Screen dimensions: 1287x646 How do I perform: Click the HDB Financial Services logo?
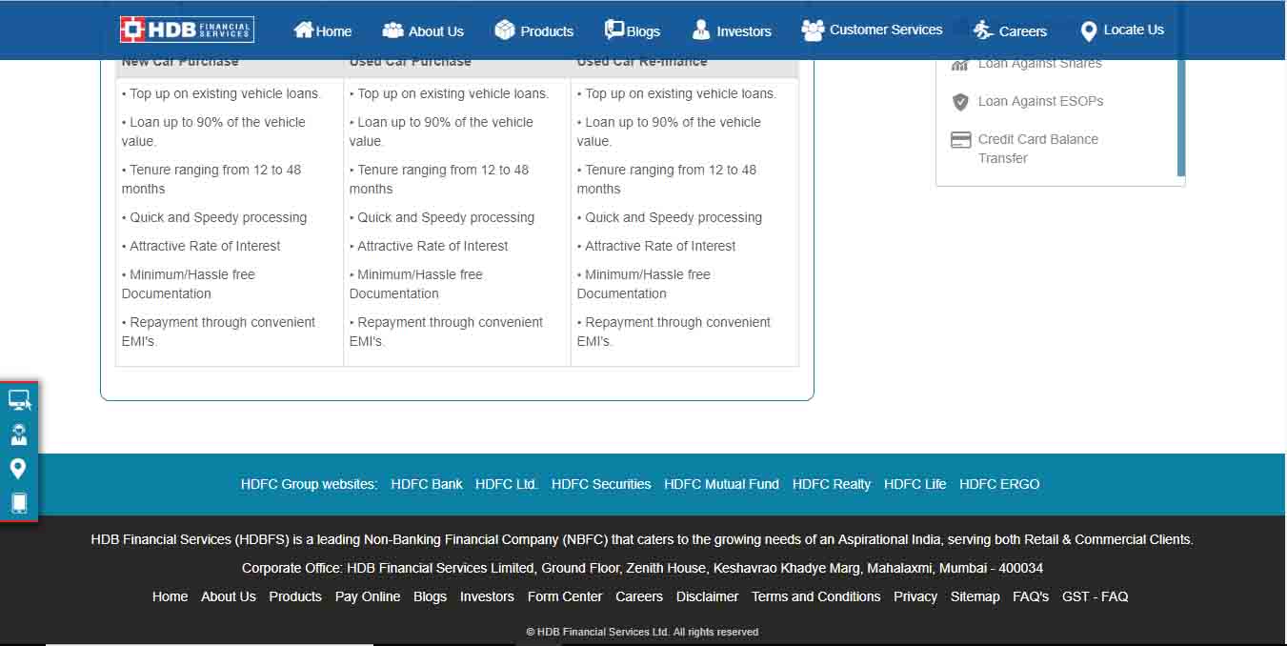pos(187,30)
